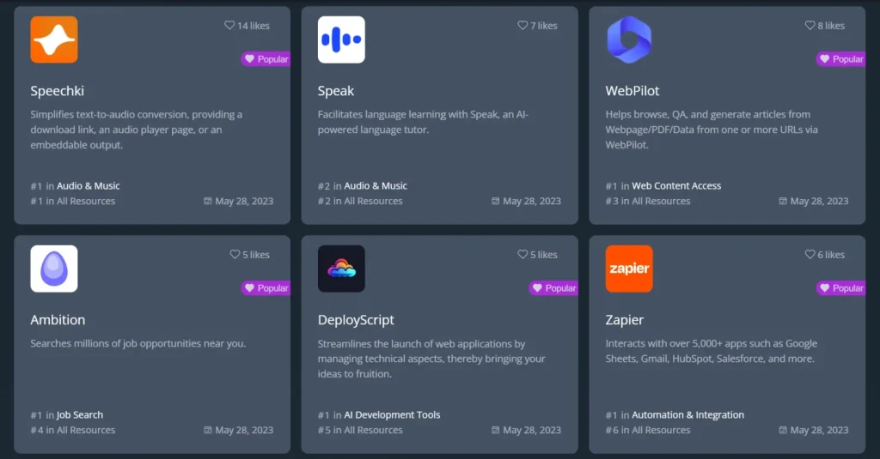The image size is (880, 459).
Task: Click the calendar icon on Zapier card
Action: point(783,430)
